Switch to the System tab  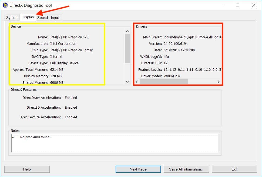[12, 18]
